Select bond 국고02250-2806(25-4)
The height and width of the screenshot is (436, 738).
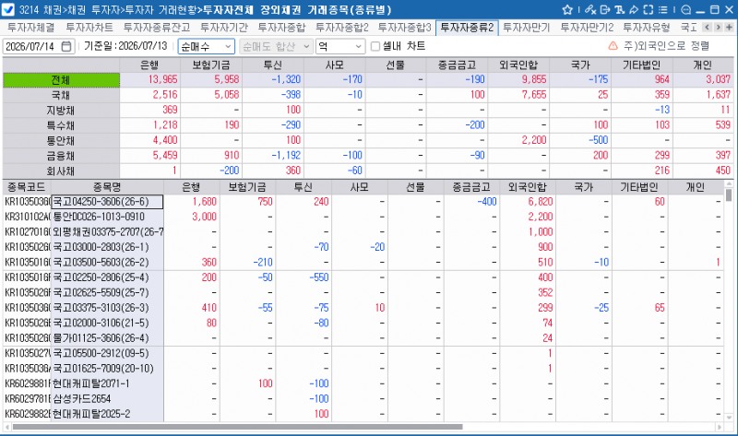107,277
